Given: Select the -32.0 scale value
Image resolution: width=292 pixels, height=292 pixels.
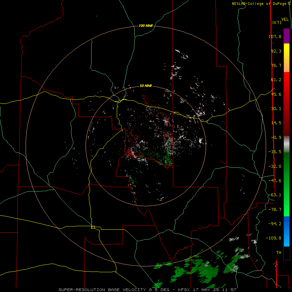Looking at the screenshot, I should click(275, 166).
